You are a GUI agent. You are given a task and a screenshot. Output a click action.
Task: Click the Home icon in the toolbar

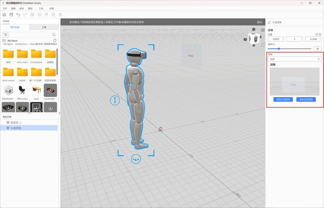4,15
